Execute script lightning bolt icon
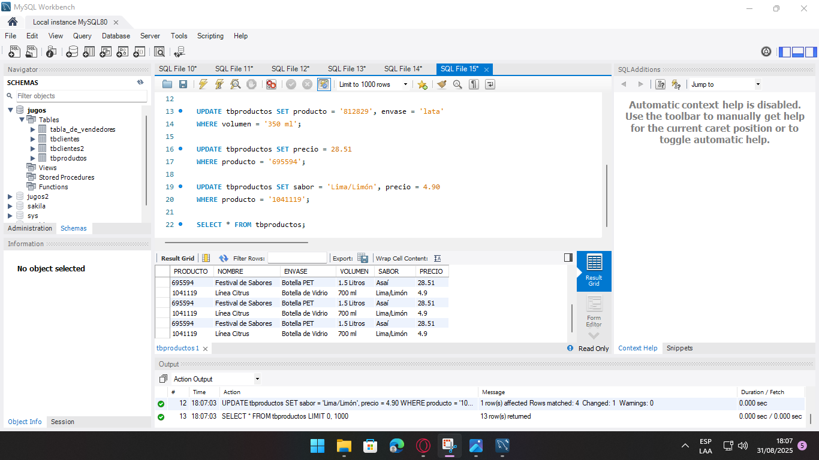Viewport: 819px width, 460px height. coord(203,84)
